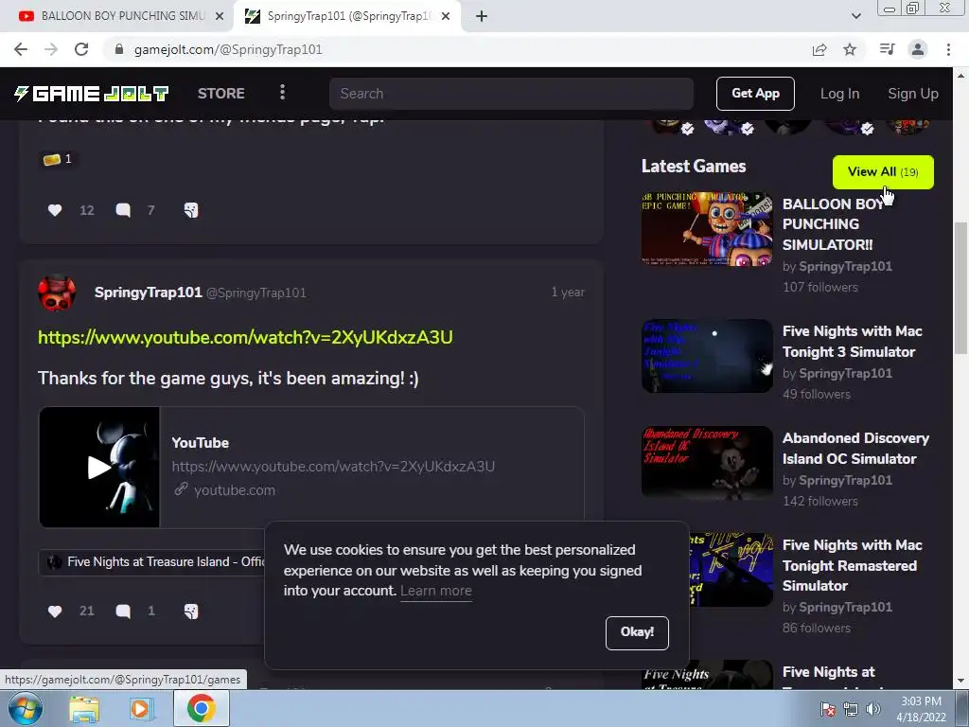Viewport: 969px width, 727px height.
Task: Click the Get App button
Action: pyautogui.click(x=755, y=94)
